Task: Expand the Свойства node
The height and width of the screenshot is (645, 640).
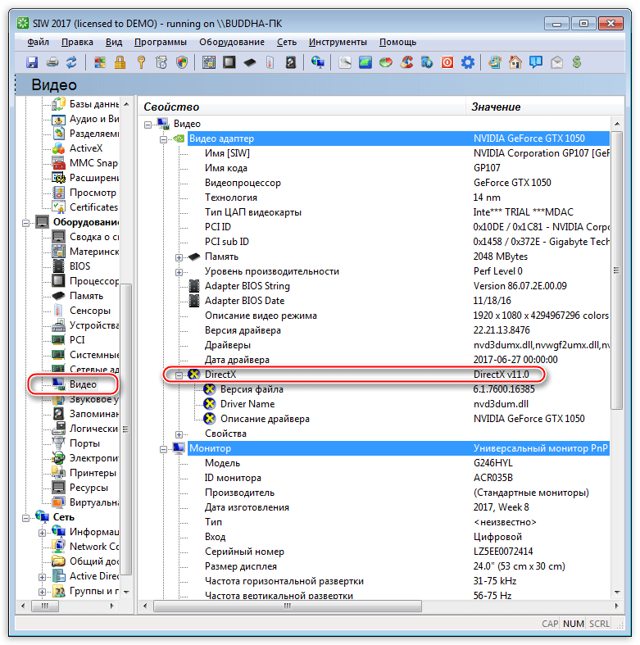Action: [x=179, y=434]
